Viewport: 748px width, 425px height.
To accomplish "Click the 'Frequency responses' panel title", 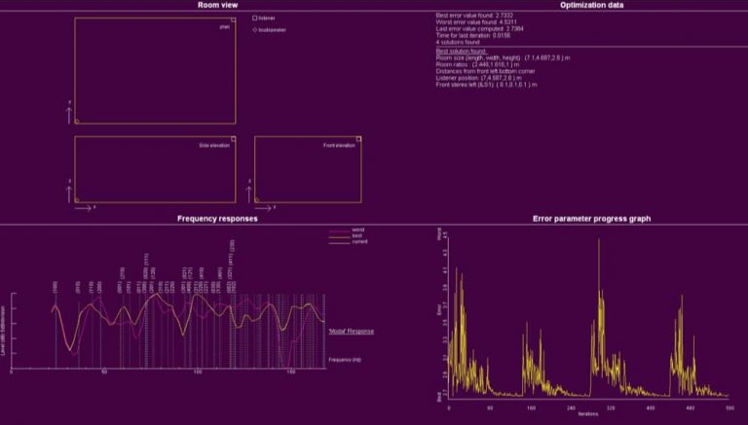I will 217,219.
